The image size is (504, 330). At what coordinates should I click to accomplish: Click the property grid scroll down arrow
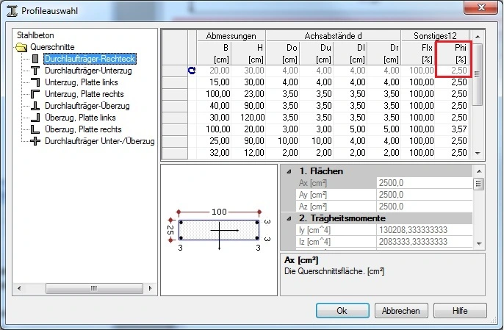click(x=479, y=244)
